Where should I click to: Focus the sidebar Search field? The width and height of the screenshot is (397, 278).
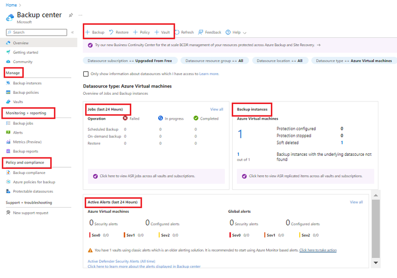37,32
